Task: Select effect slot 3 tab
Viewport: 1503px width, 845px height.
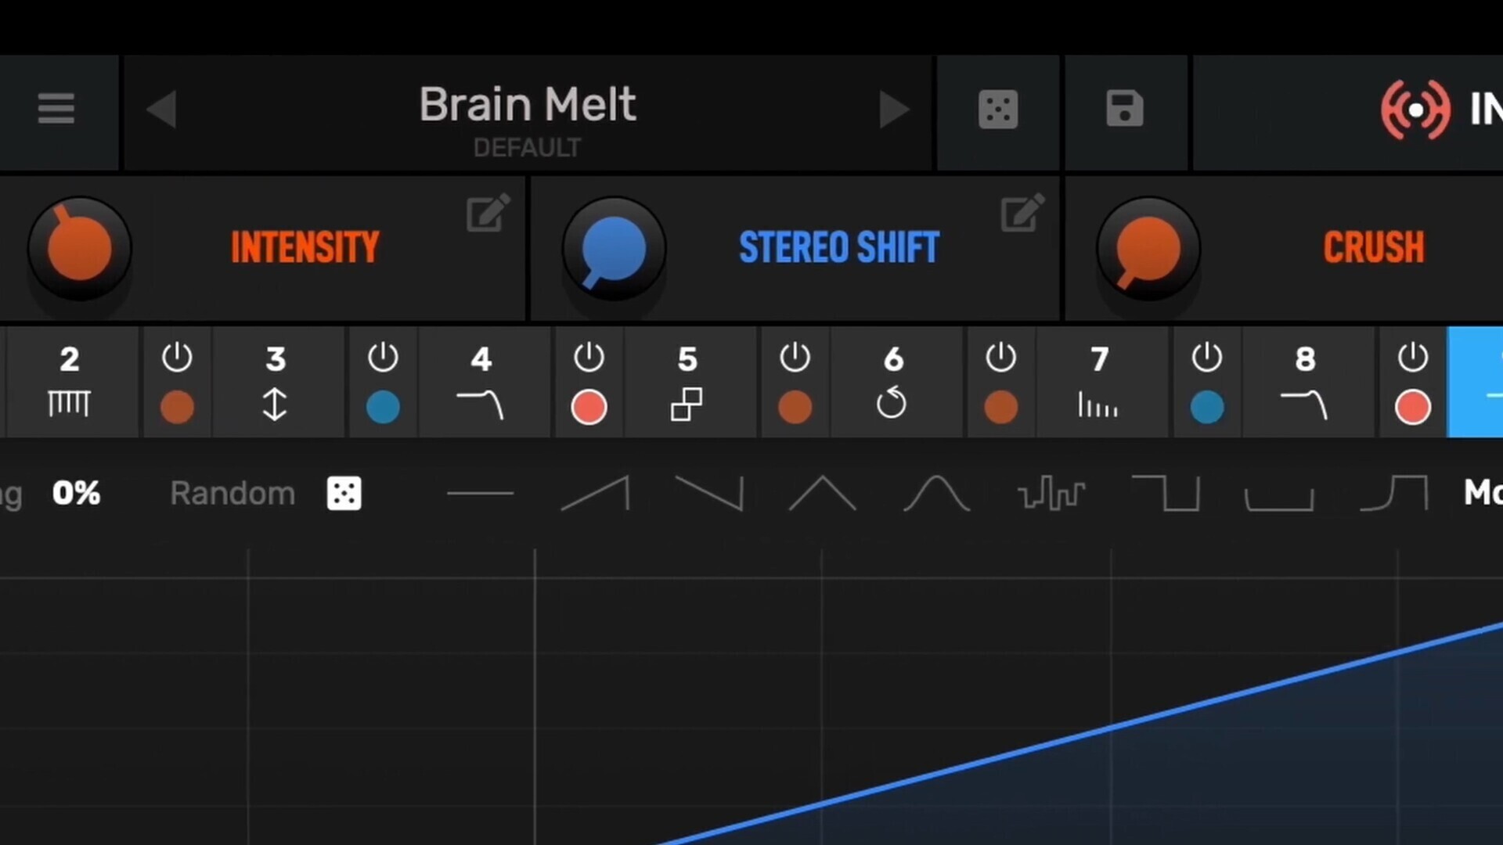Action: point(276,382)
